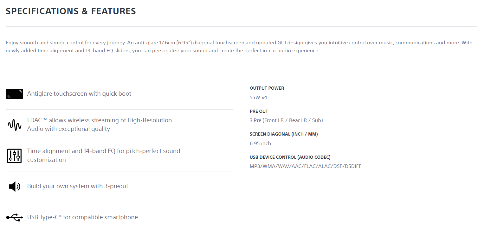Click the USB symbol icon
The height and width of the screenshot is (243, 484).
pos(14,217)
